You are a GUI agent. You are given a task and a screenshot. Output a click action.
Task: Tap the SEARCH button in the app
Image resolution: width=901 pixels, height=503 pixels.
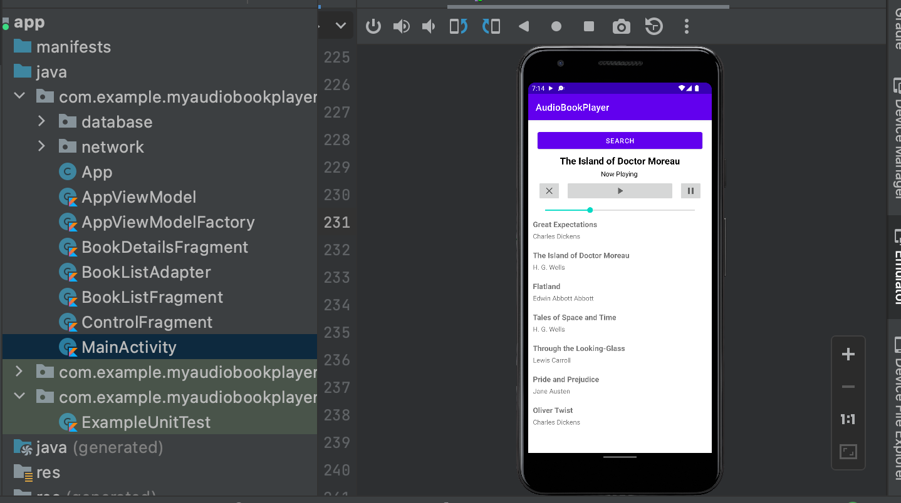tap(620, 141)
